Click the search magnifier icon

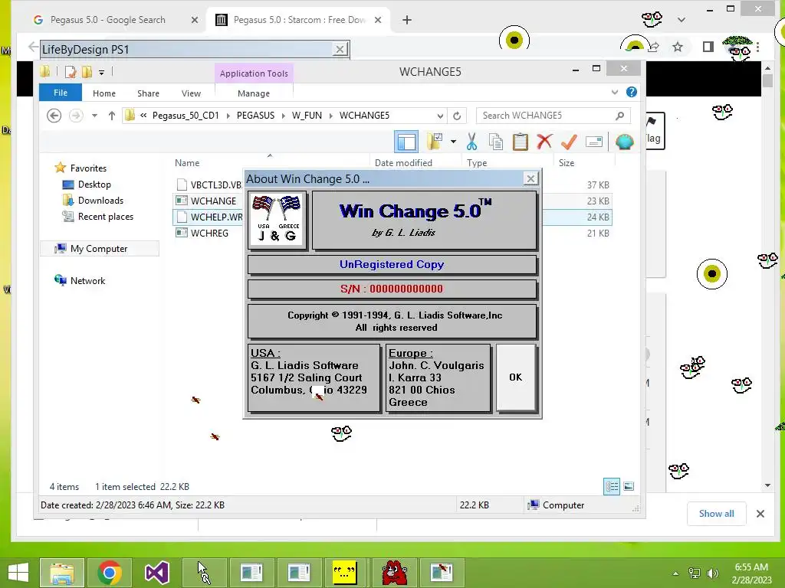click(x=619, y=116)
